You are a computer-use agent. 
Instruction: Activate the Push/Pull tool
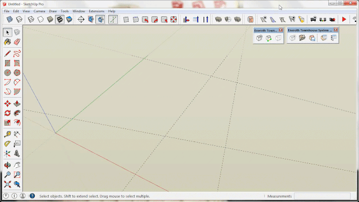[17, 103]
